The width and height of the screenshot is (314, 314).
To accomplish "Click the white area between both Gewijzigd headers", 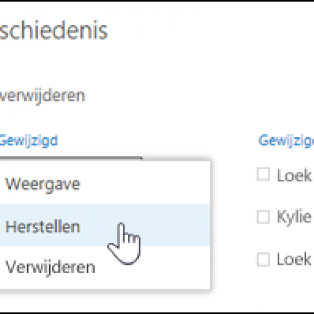I will (x=158, y=140).
